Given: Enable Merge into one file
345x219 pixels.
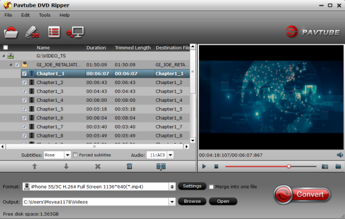Looking at the screenshot, I should coord(211,187).
